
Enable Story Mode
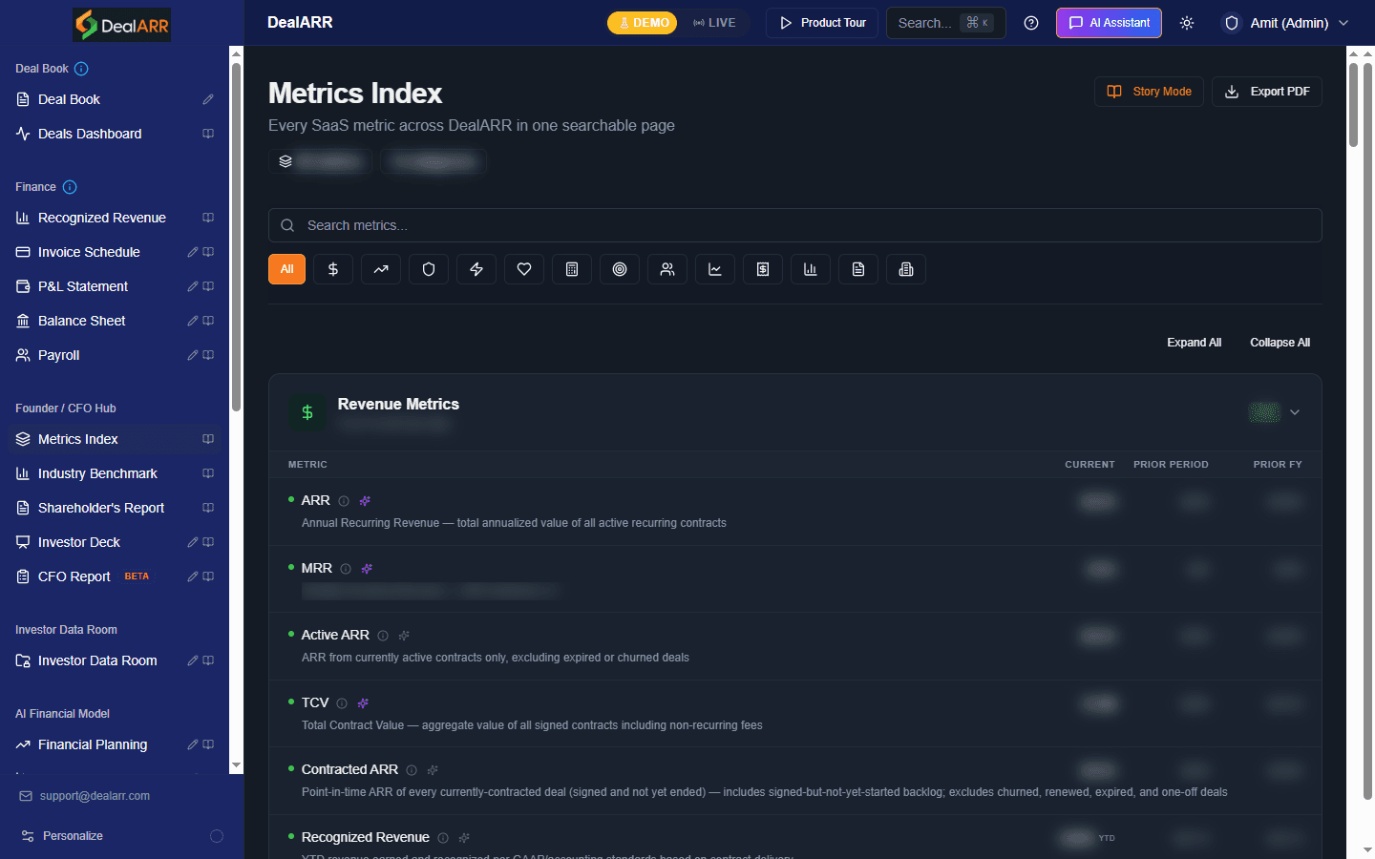(1149, 92)
